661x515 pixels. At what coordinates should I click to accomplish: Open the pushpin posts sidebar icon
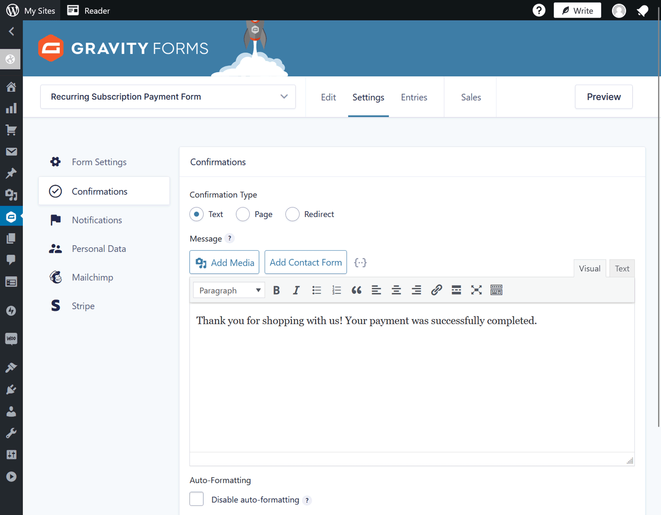tap(11, 173)
